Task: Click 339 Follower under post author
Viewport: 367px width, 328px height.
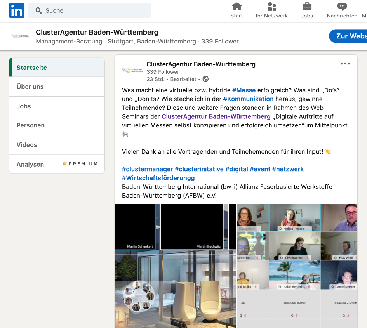Action: coord(163,72)
